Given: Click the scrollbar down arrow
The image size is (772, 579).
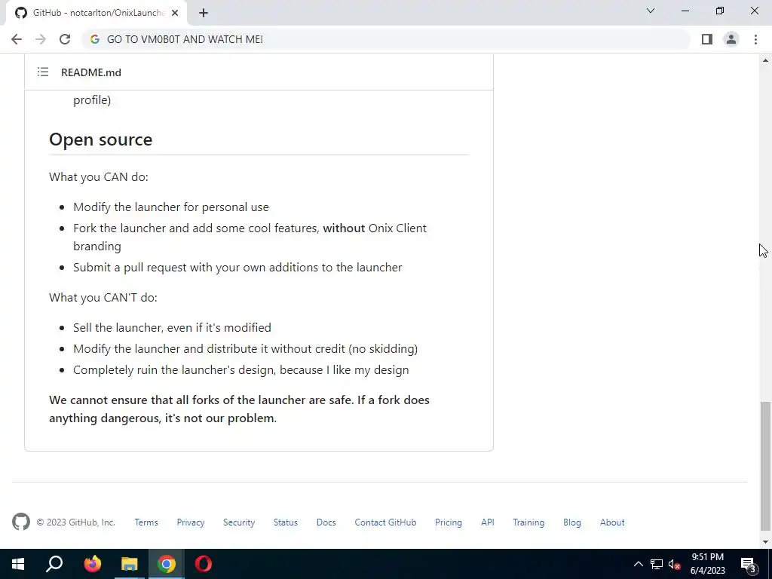Looking at the screenshot, I should (765, 542).
